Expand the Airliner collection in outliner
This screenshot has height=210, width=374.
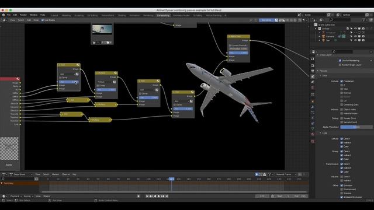coord(316,29)
